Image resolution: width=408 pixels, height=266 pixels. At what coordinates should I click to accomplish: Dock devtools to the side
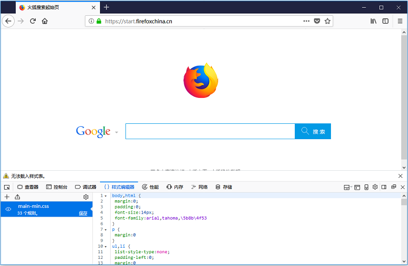point(384,187)
